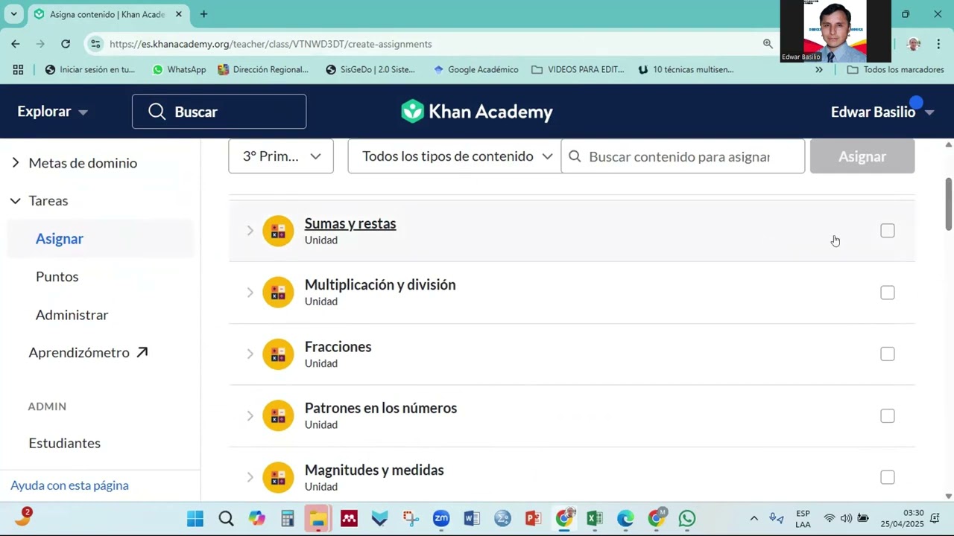Image resolution: width=954 pixels, height=536 pixels.
Task: Click the page vertical scrollbar thumb
Action: tap(949, 205)
